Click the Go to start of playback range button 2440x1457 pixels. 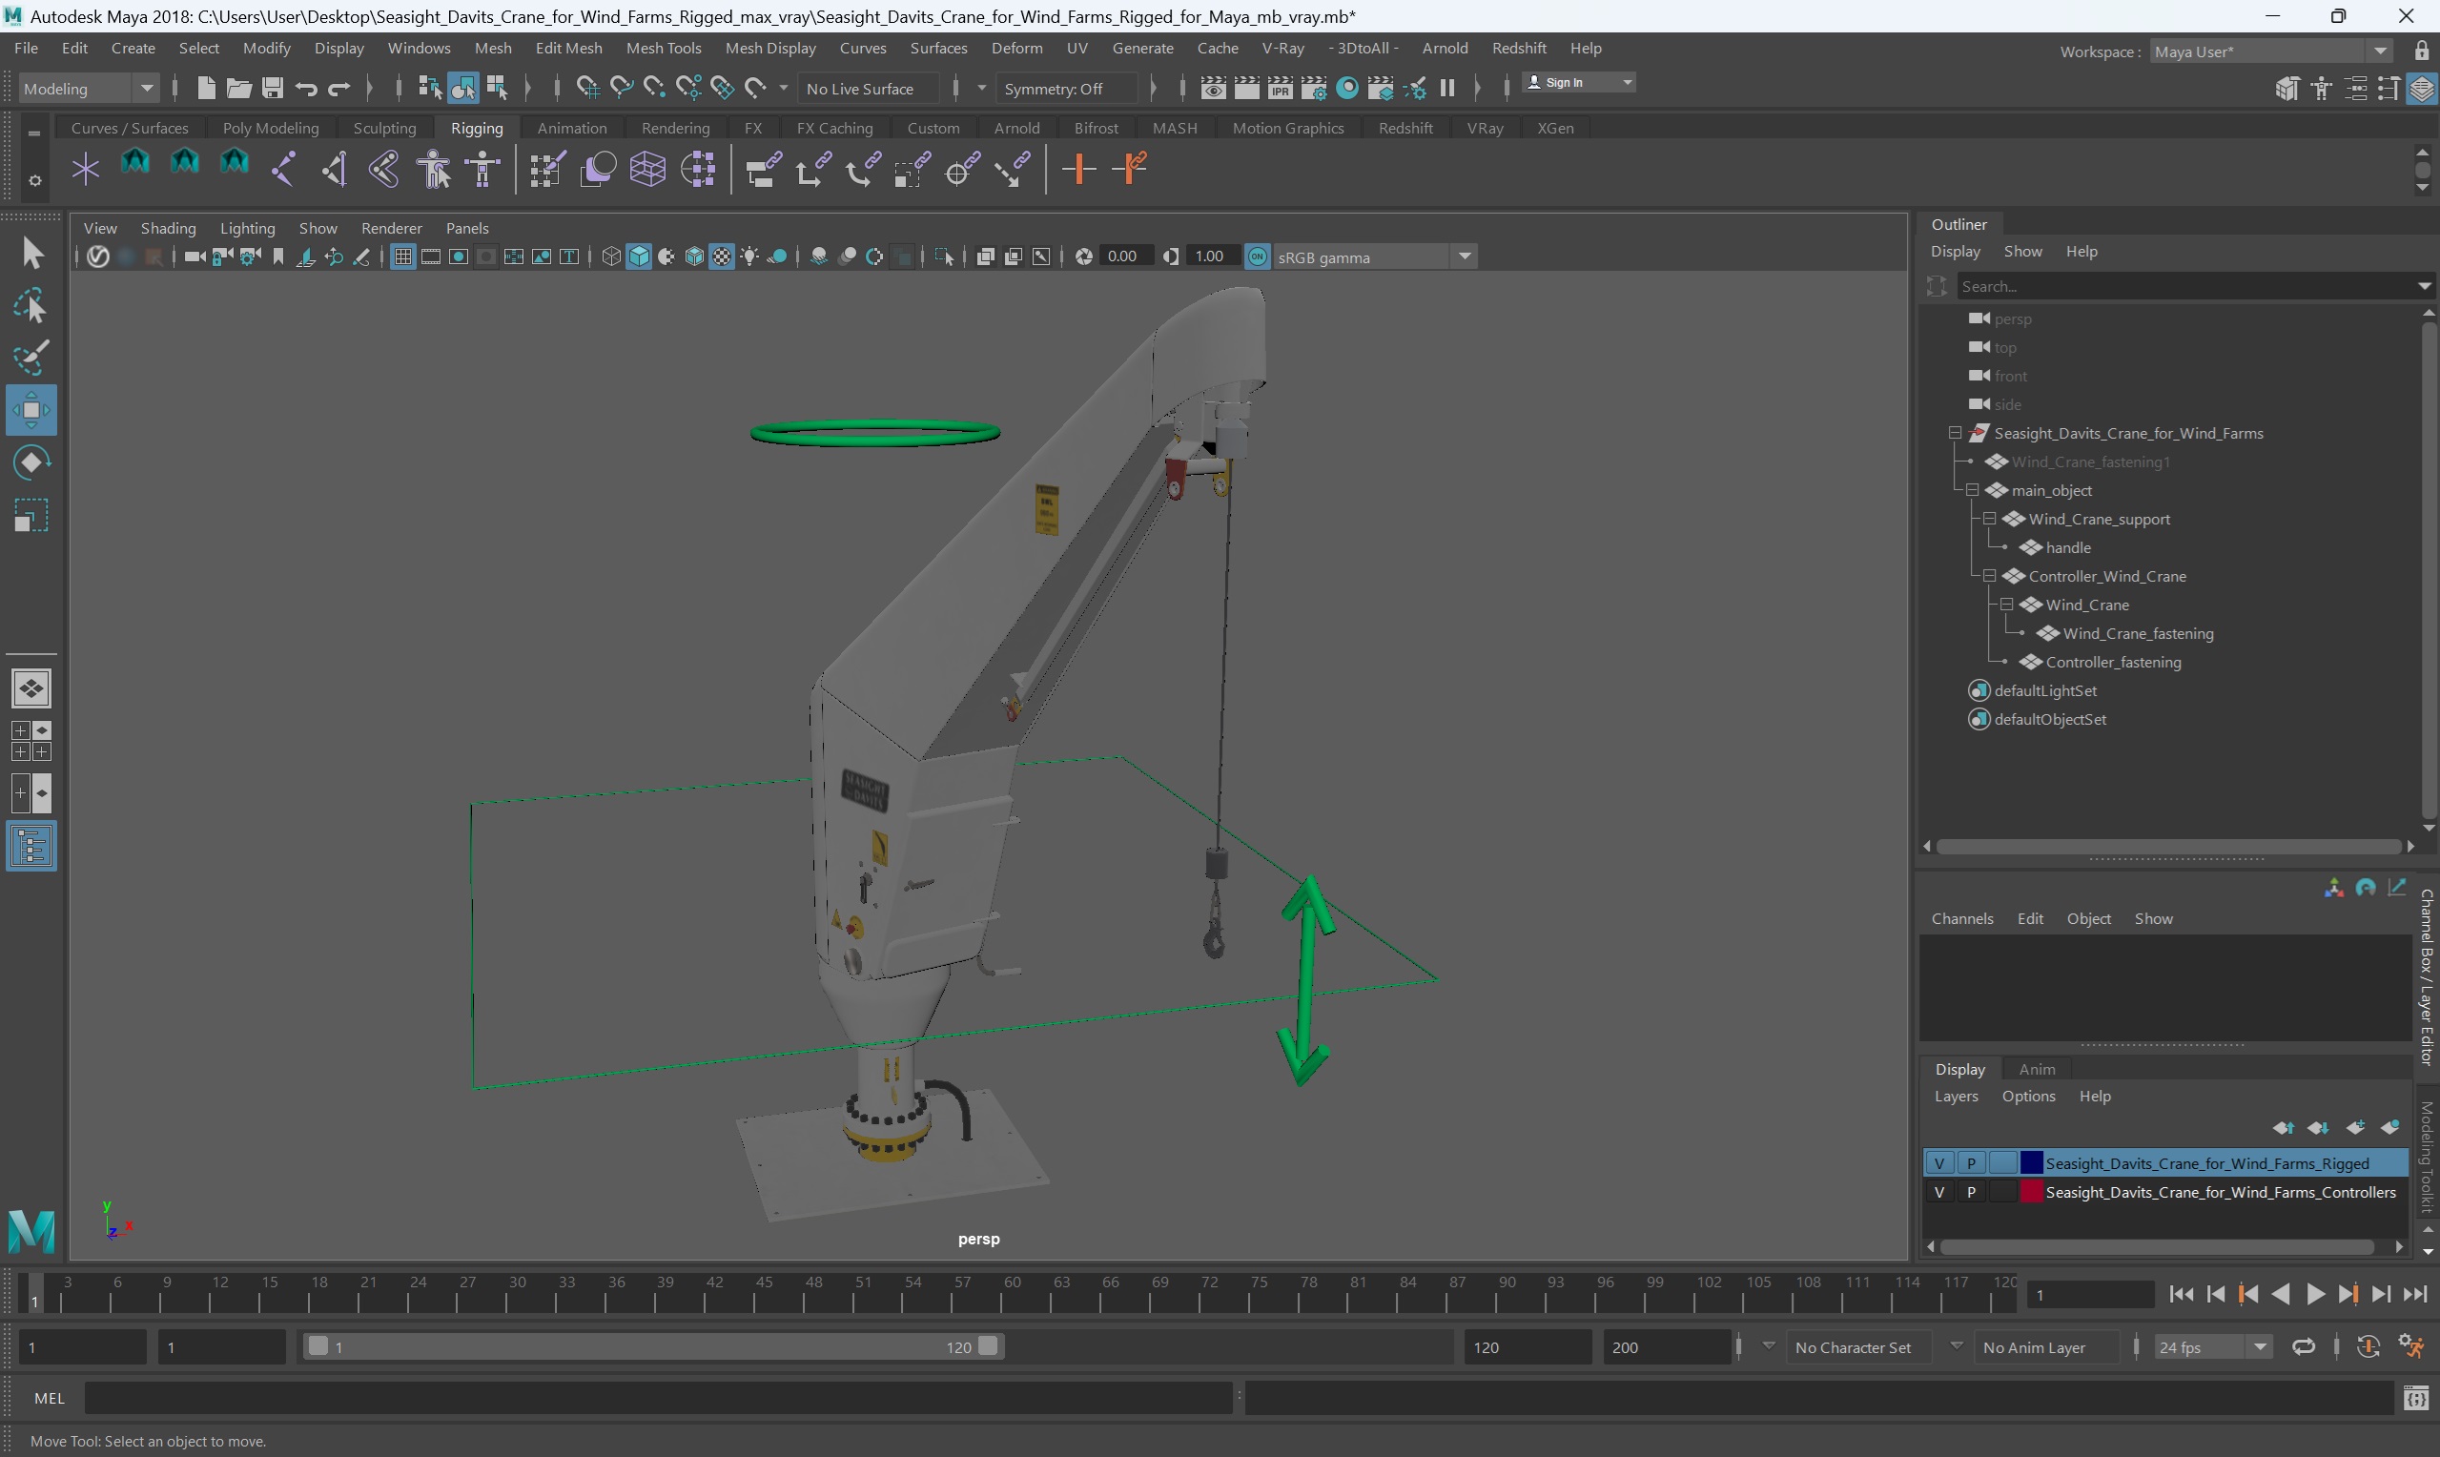[x=2181, y=1294]
